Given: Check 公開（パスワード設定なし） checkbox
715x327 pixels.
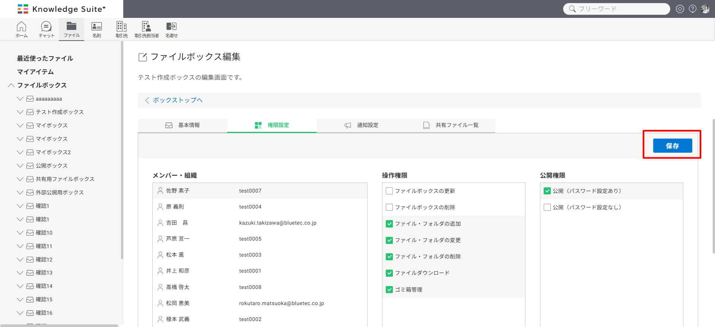Looking at the screenshot, I should [547, 207].
